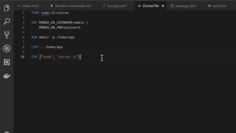Click the whale icon on Dockerfile tab
The image size is (236, 133).
(139, 6)
